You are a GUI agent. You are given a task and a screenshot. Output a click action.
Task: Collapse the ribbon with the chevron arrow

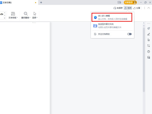pos(148,8)
